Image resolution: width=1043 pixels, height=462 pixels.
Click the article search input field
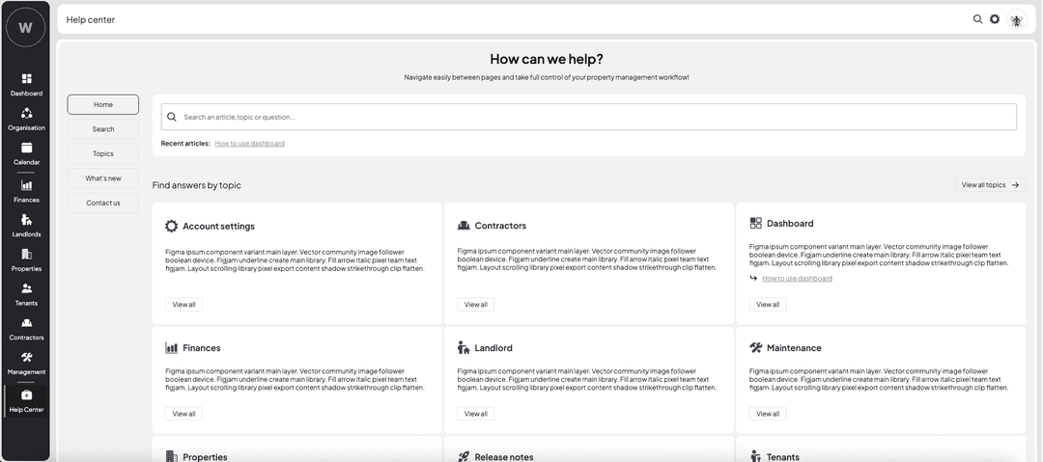click(589, 117)
